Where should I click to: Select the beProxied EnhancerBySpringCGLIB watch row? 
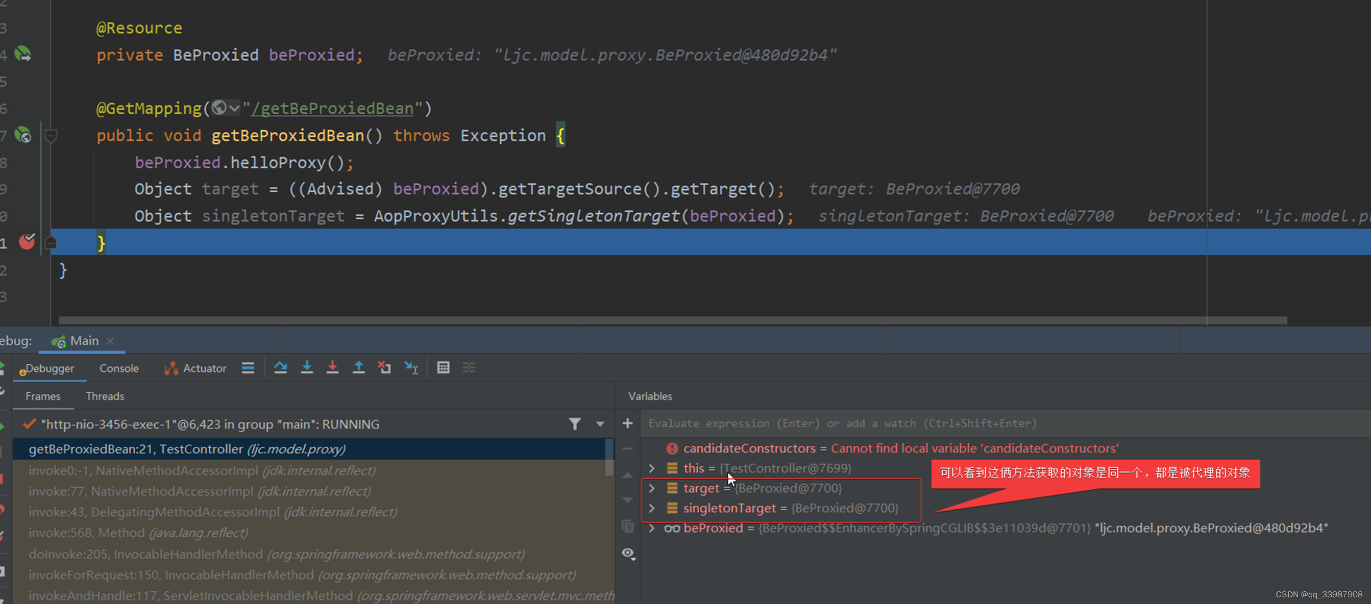(x=1005, y=528)
